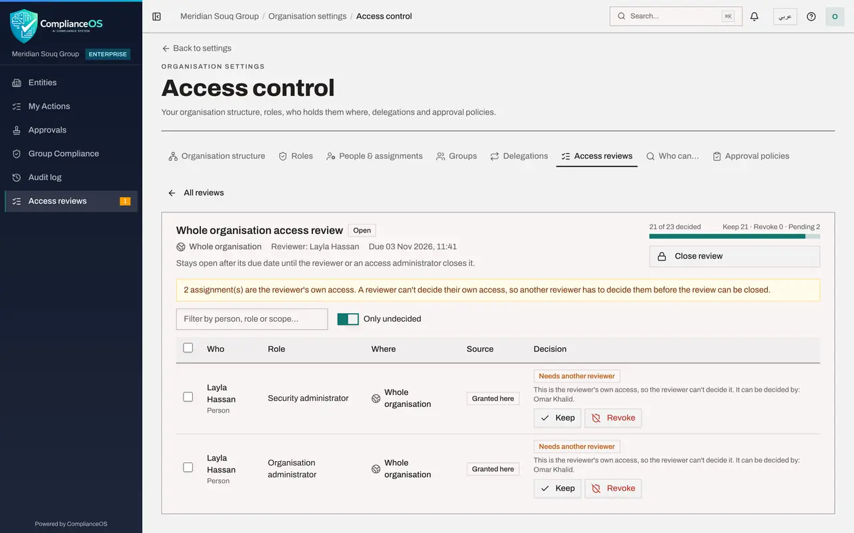
Task: Go back to settings link
Action: (197, 48)
